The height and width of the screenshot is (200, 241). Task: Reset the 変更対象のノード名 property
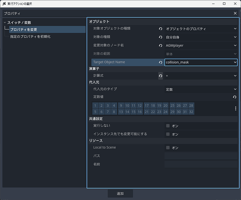pyautogui.click(x=161, y=46)
